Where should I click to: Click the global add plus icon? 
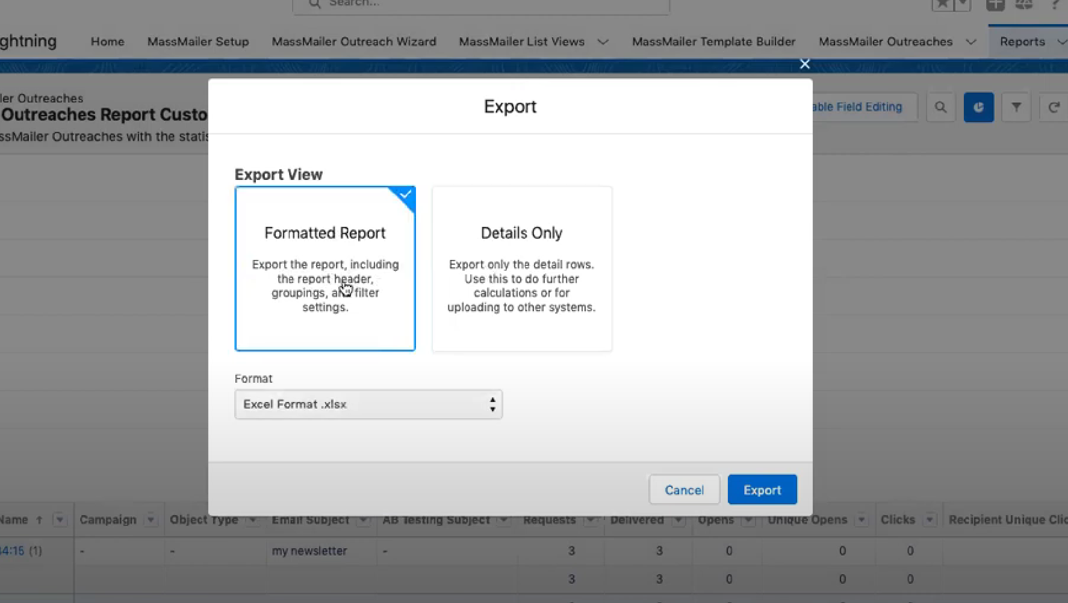pos(995,4)
